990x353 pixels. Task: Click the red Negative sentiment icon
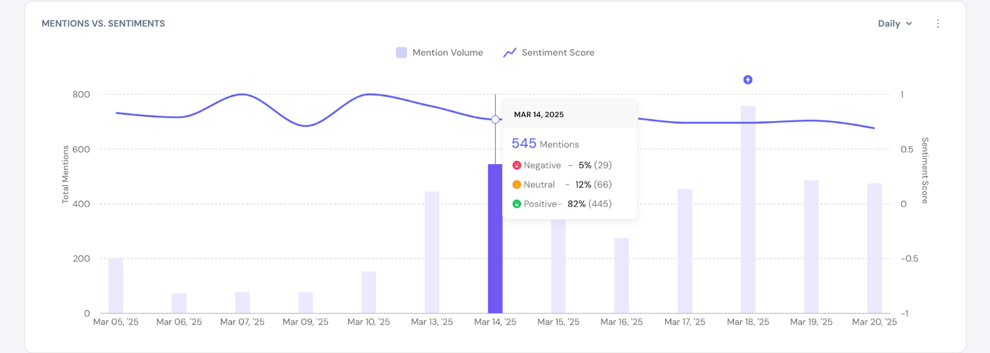(517, 165)
